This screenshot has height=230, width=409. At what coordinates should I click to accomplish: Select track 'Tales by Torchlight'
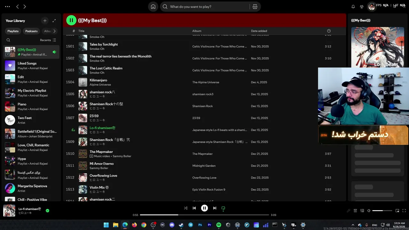pos(104,44)
